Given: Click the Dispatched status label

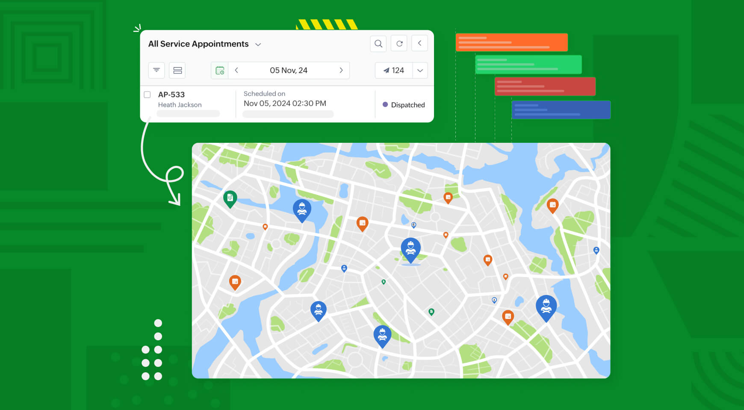Looking at the screenshot, I should click(x=407, y=105).
